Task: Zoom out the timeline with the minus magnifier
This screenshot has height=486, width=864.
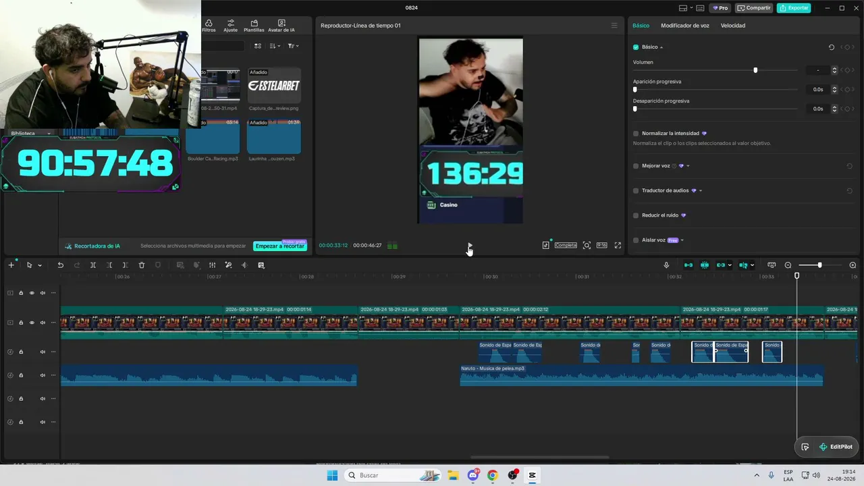Action: click(x=788, y=265)
